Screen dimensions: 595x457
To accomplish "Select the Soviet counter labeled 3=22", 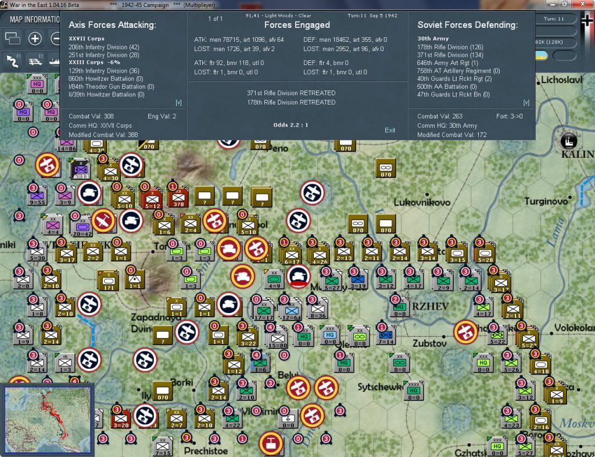I will (248, 336).
